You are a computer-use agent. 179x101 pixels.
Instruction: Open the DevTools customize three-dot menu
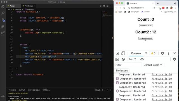[168, 53]
